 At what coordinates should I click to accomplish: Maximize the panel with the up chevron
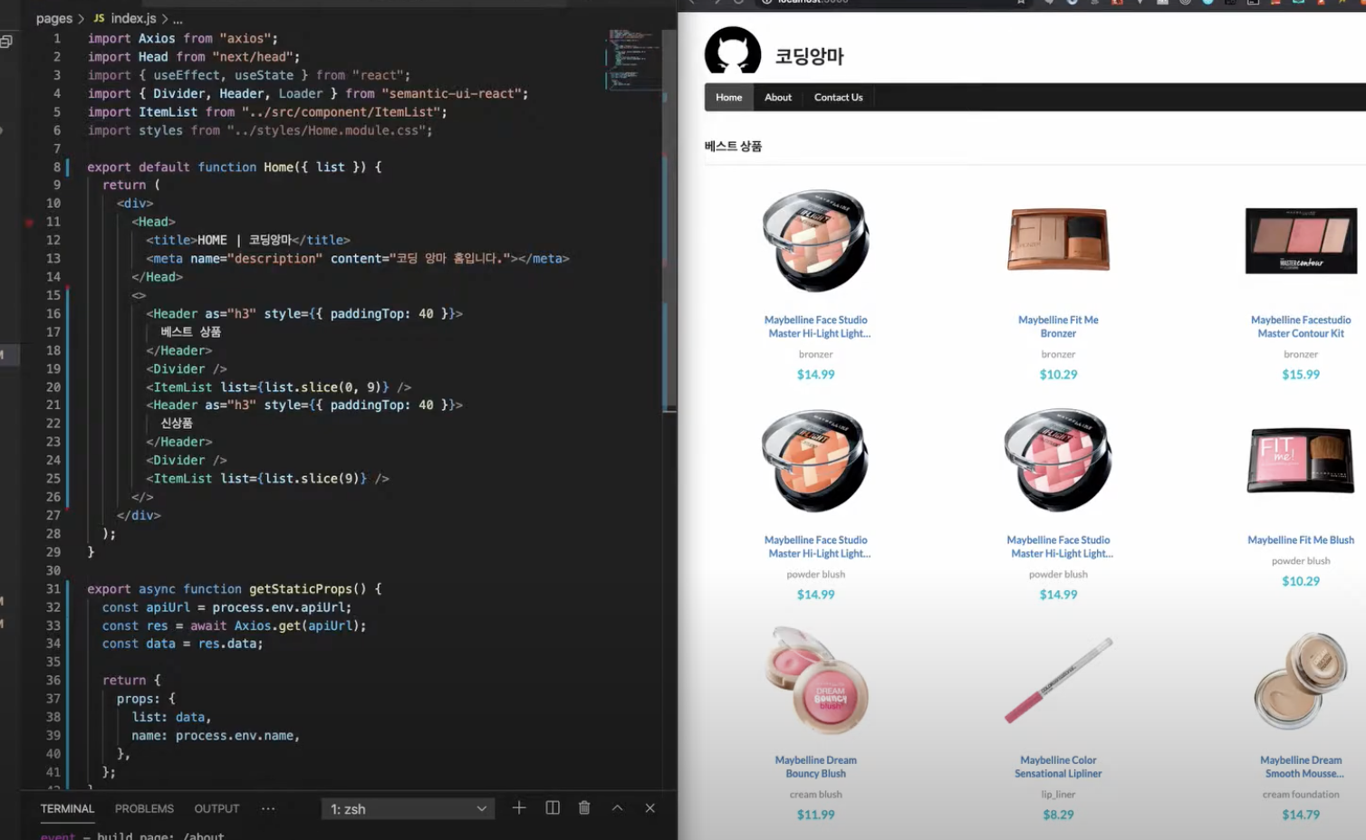617,807
